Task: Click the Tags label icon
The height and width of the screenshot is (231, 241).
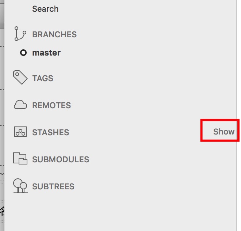Action: (20, 77)
